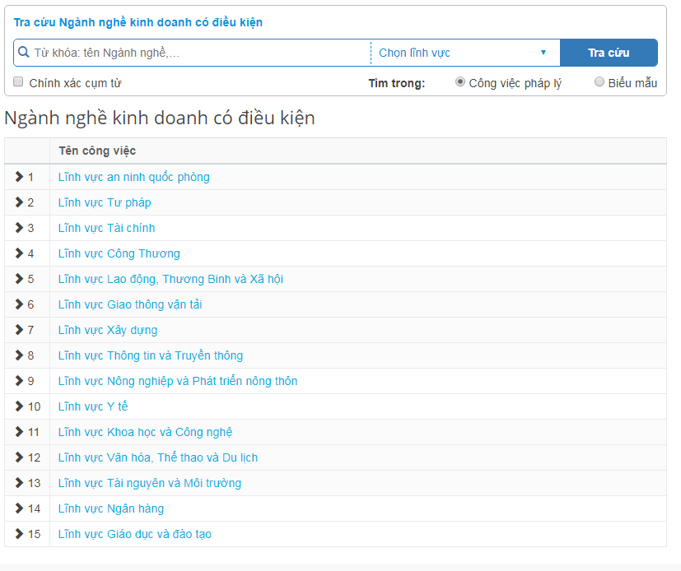Expand row 14 Ngân hàng chevron

click(x=19, y=508)
